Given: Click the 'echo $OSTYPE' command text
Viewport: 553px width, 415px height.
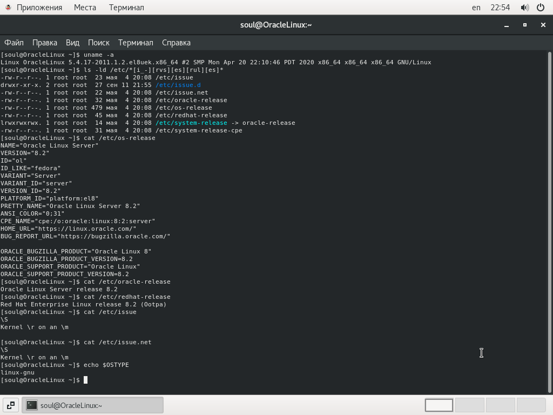Looking at the screenshot, I should 106,365.
